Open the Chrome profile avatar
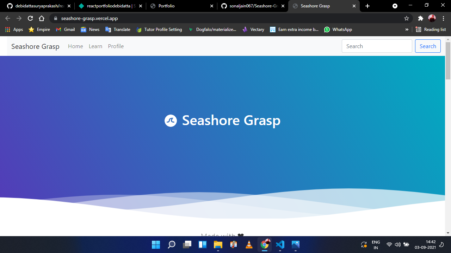 tap(432, 18)
